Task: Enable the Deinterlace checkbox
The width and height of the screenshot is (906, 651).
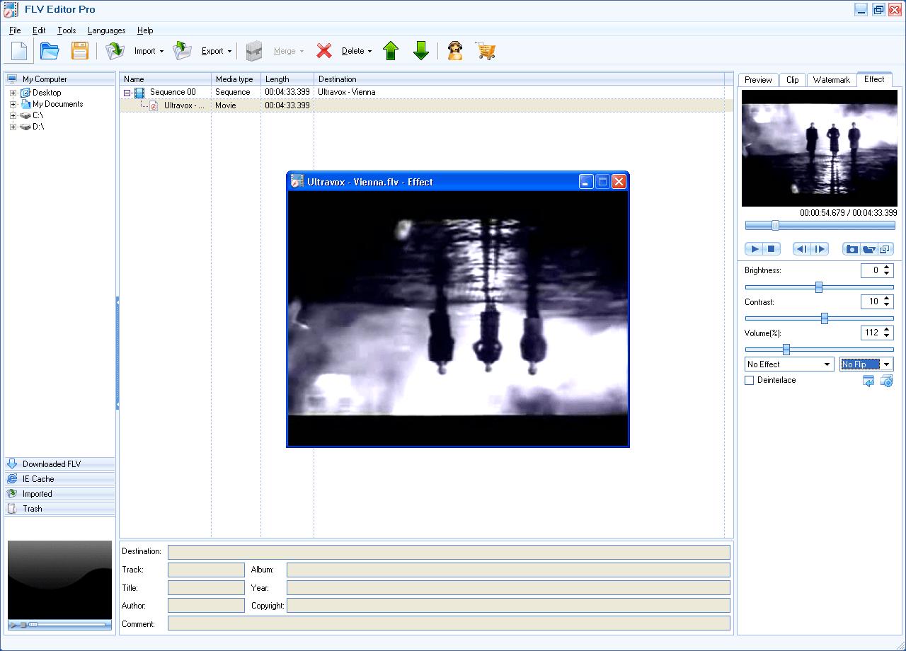Action: 749,381
